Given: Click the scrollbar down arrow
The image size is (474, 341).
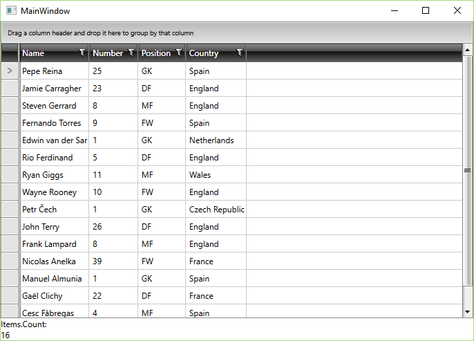Looking at the screenshot, I should [468, 312].
